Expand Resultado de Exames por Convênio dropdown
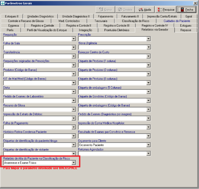Screen dimensions: 199x189 pos(148,136)
